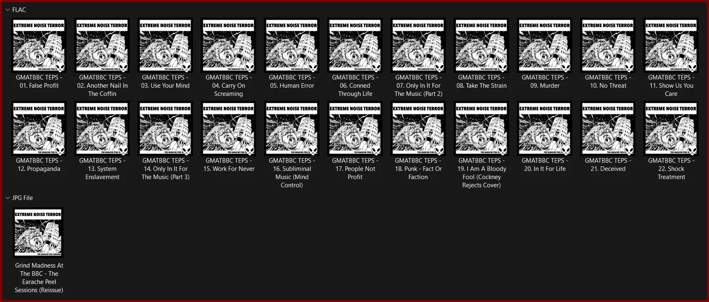Screen dimensions: 709x302
Task: Select the 05. Human Error file icon
Action: (x=292, y=45)
